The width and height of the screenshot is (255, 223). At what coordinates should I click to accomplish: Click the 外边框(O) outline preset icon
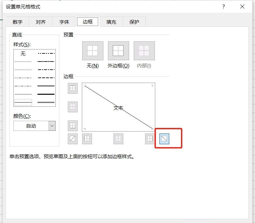(x=118, y=51)
